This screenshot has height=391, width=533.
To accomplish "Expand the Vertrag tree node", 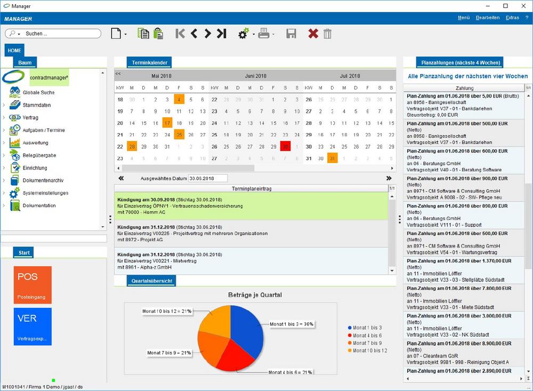I will [x=4, y=118].
